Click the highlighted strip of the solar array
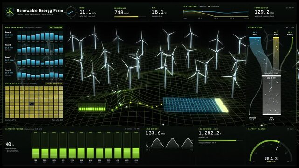 click(x=221, y=105)
